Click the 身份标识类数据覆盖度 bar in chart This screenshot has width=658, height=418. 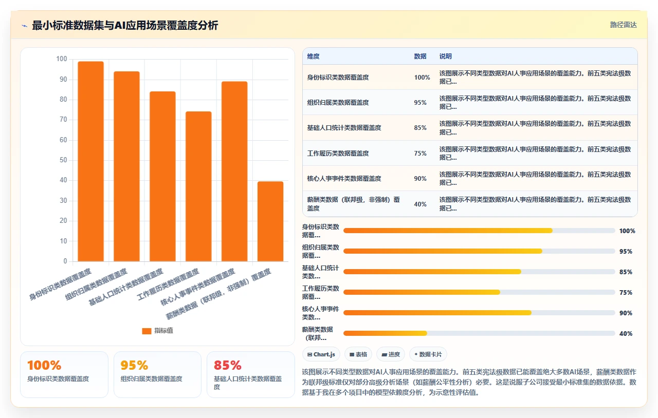click(90, 161)
